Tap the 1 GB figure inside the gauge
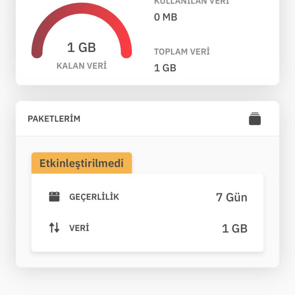Viewport: 295px width, 295px height. (x=81, y=47)
